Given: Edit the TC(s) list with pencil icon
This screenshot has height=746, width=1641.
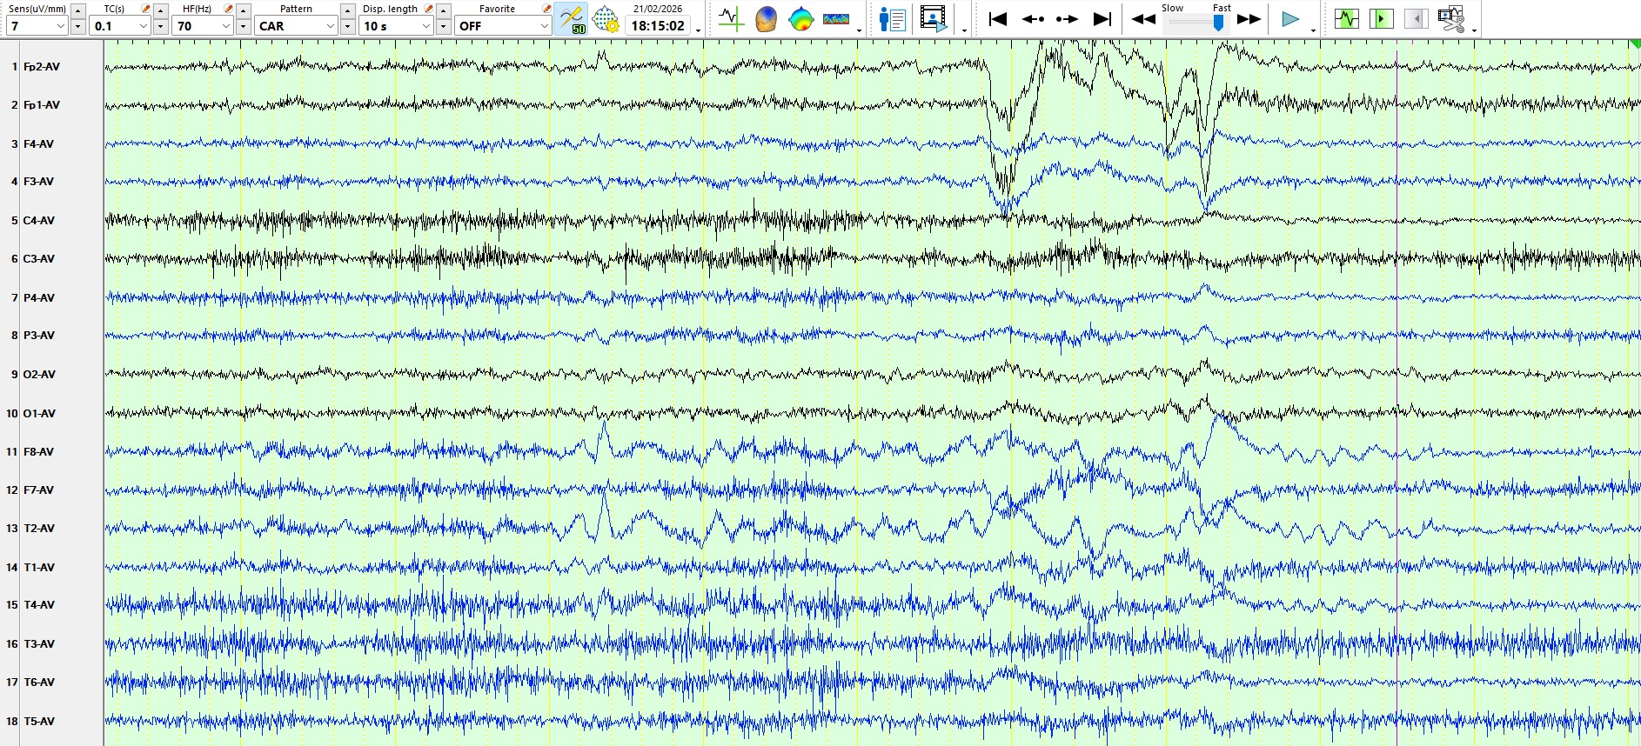Looking at the screenshot, I should tap(145, 9).
